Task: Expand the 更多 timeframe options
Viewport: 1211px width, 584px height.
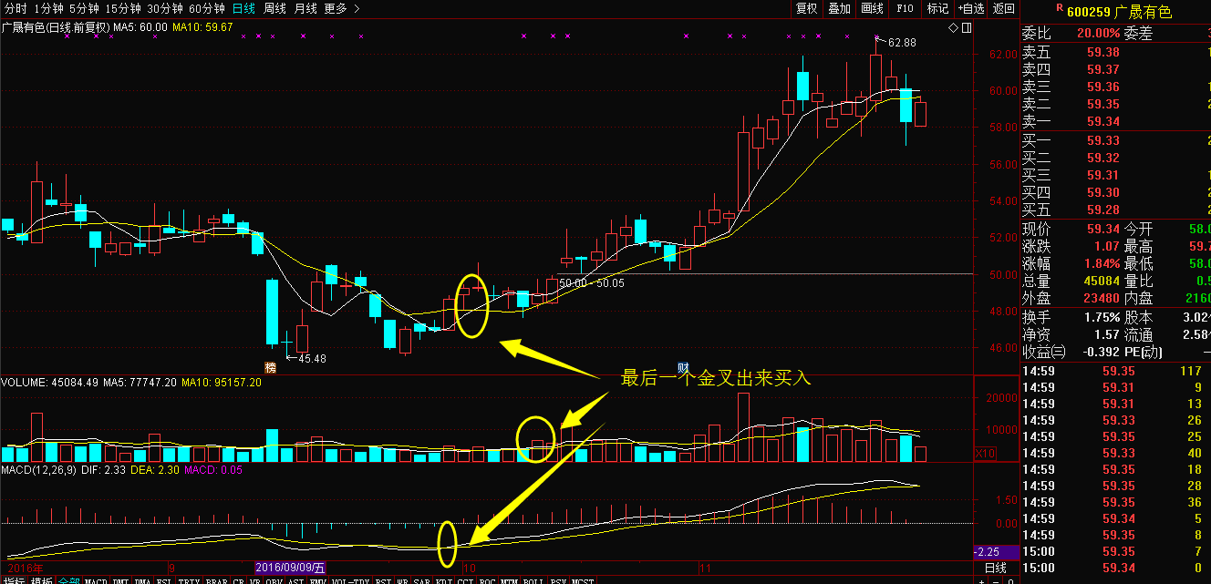Action: 341,8
